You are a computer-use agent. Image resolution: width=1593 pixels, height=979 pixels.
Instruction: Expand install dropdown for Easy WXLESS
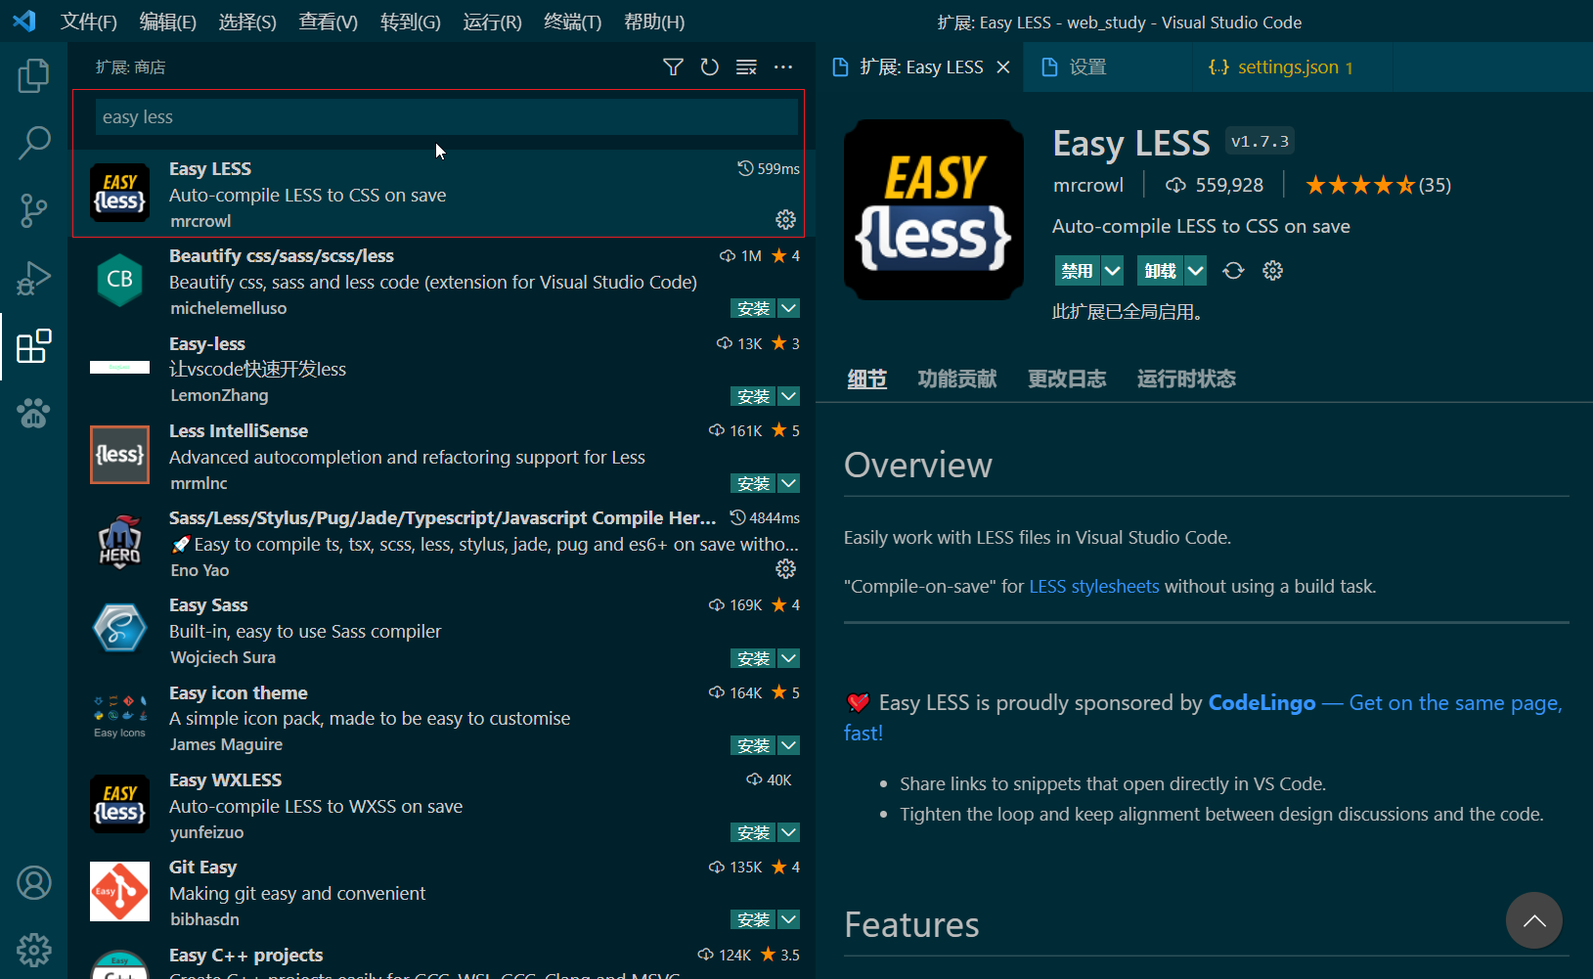tap(789, 832)
